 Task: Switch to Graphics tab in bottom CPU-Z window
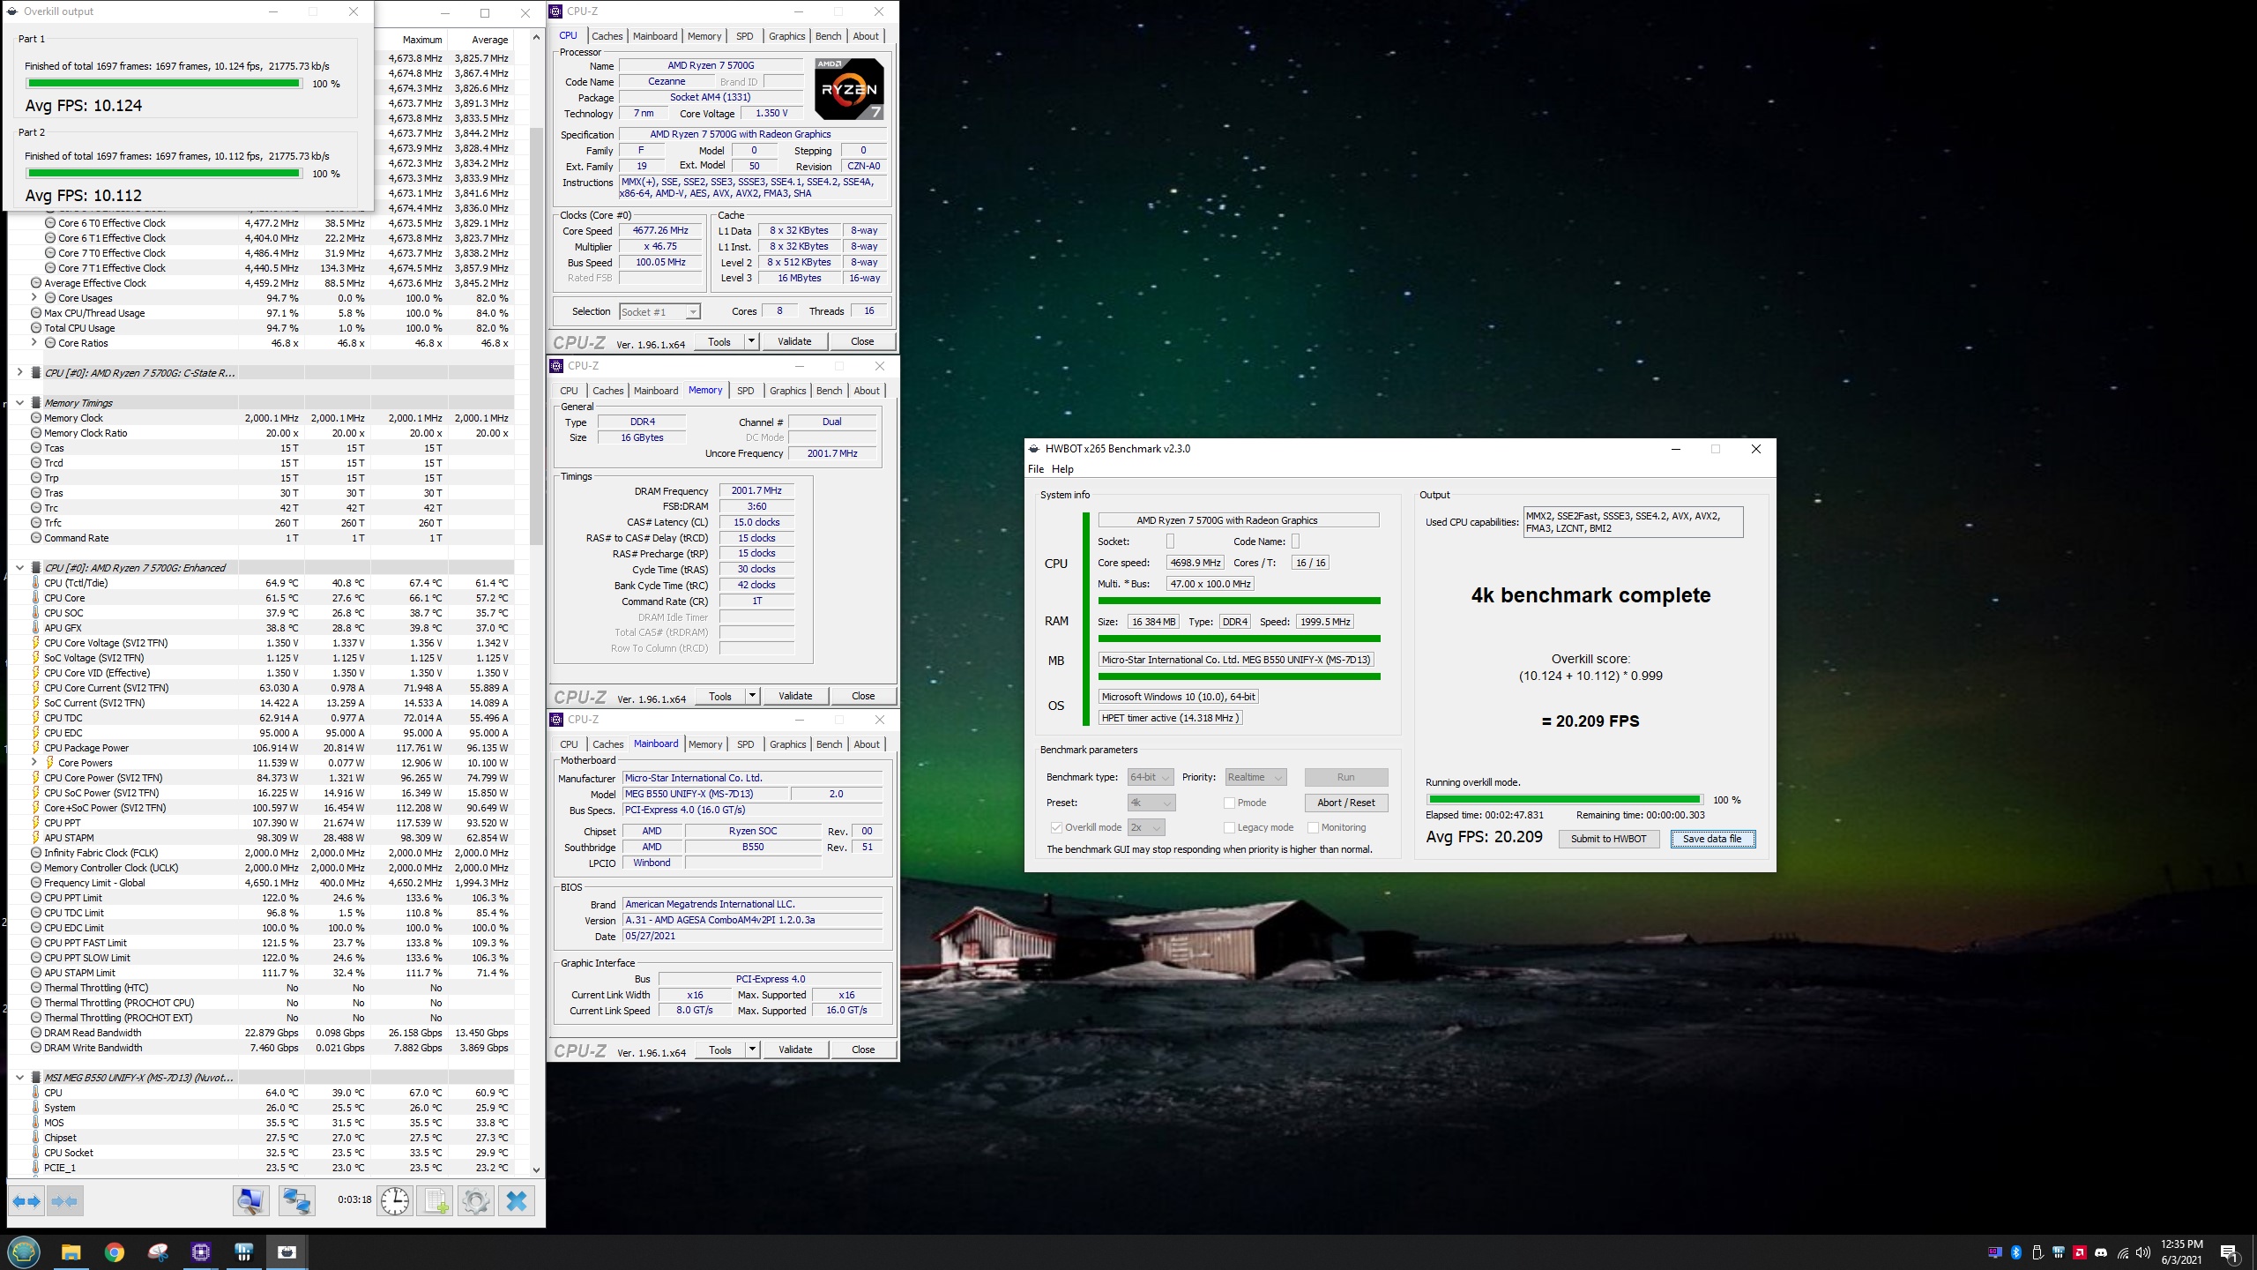tap(787, 744)
